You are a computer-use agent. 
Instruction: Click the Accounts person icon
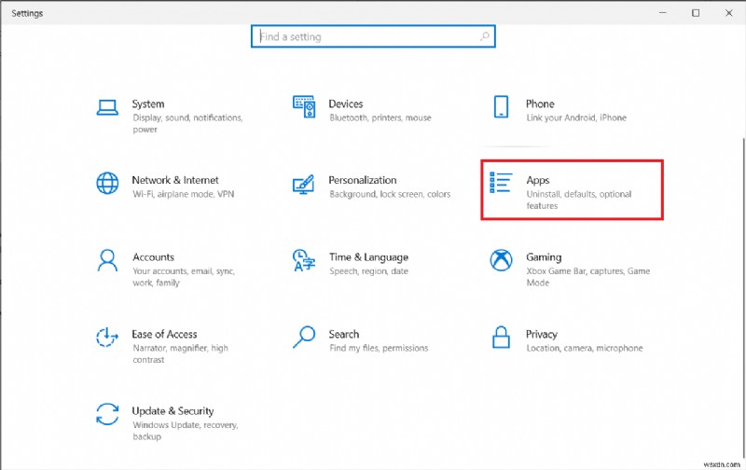(108, 260)
